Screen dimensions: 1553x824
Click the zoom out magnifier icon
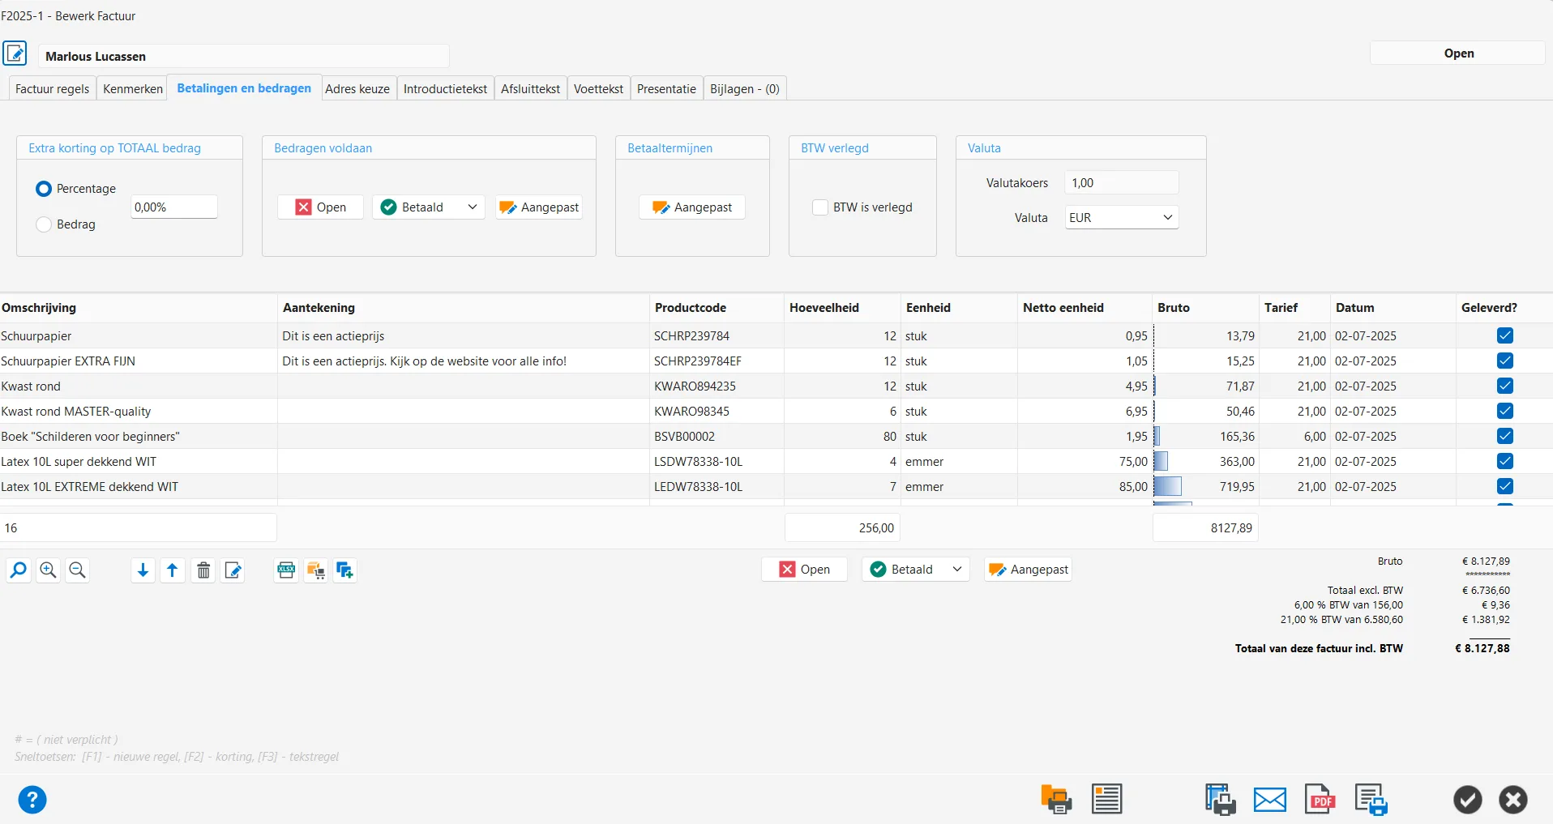77,570
